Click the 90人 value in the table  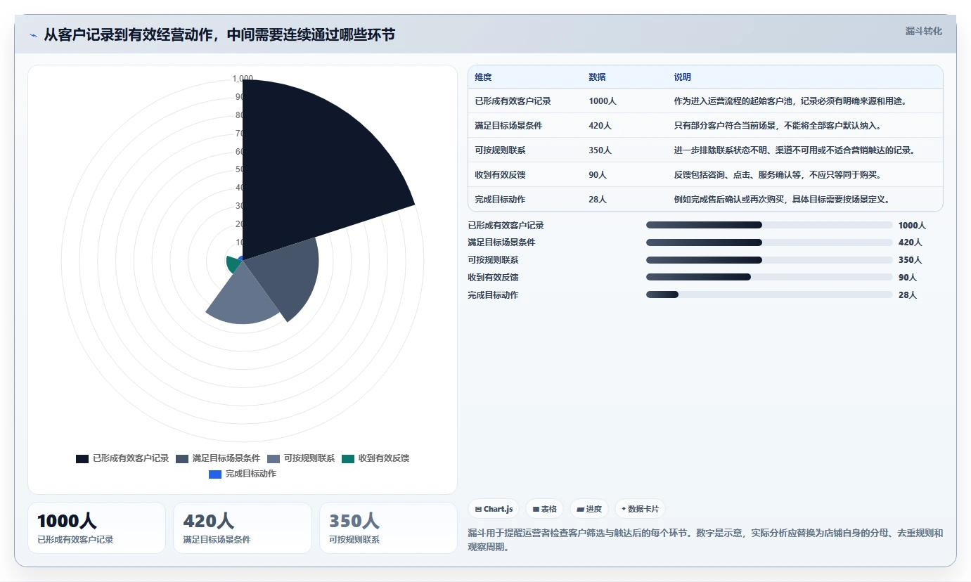pos(598,175)
